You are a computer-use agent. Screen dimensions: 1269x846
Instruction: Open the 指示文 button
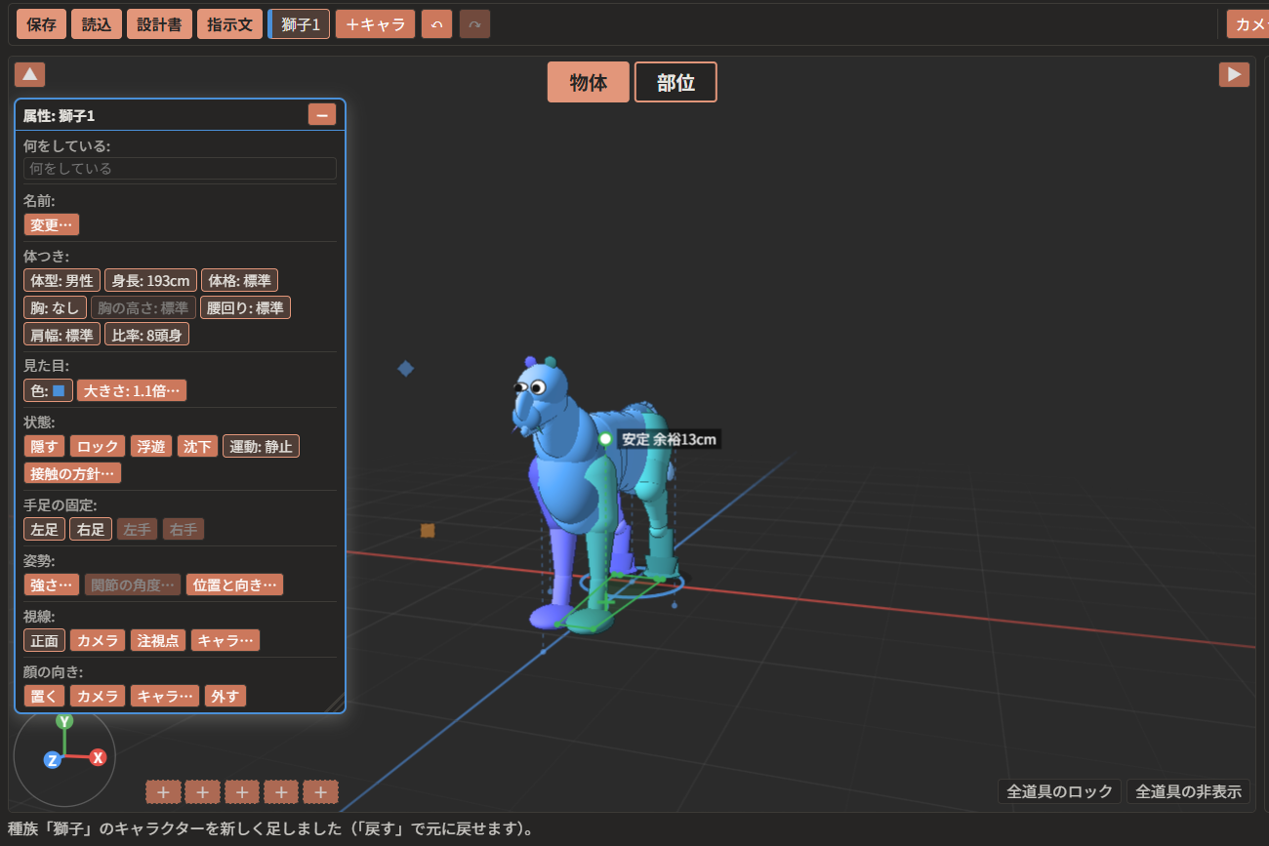pyautogui.click(x=229, y=24)
